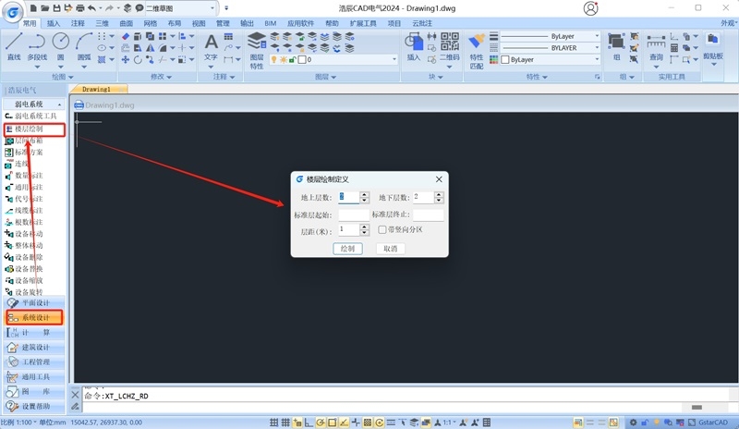The image size is (739, 429).
Task: Click the GstarCAD application logo button
Action: (x=13, y=12)
